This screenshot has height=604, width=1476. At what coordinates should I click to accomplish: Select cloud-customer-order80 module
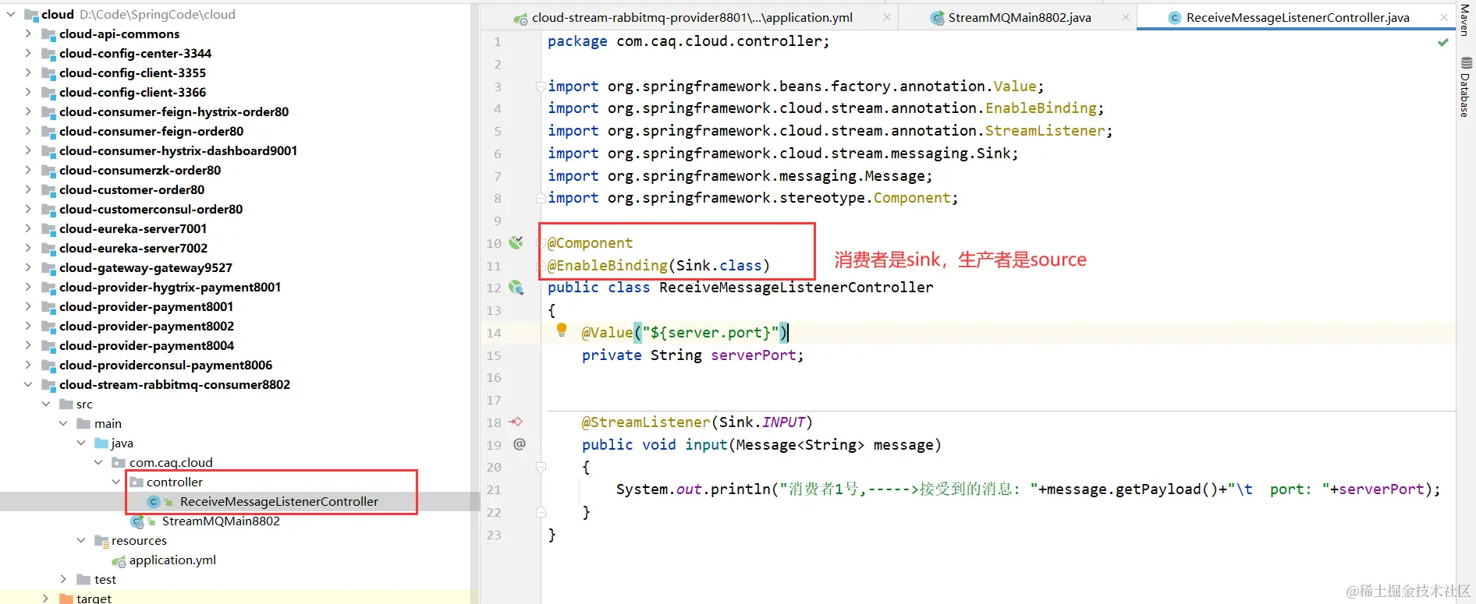click(x=132, y=189)
